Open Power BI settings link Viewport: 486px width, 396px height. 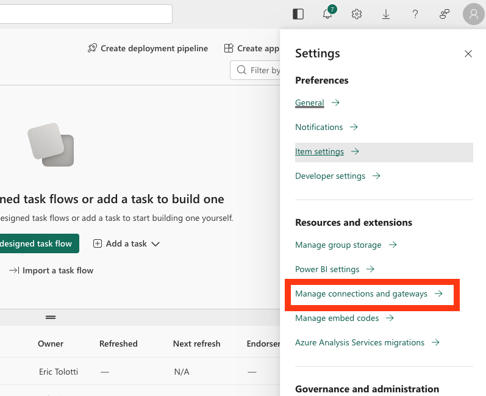(327, 270)
